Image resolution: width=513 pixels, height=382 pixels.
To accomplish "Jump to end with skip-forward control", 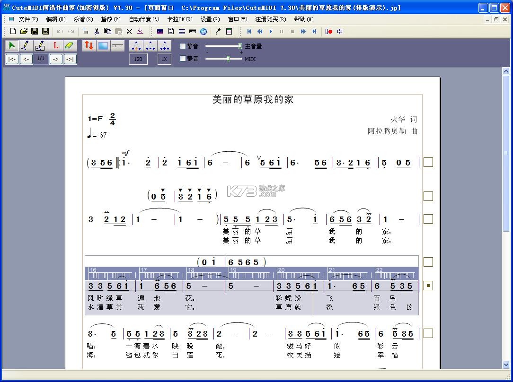I will point(314,31).
